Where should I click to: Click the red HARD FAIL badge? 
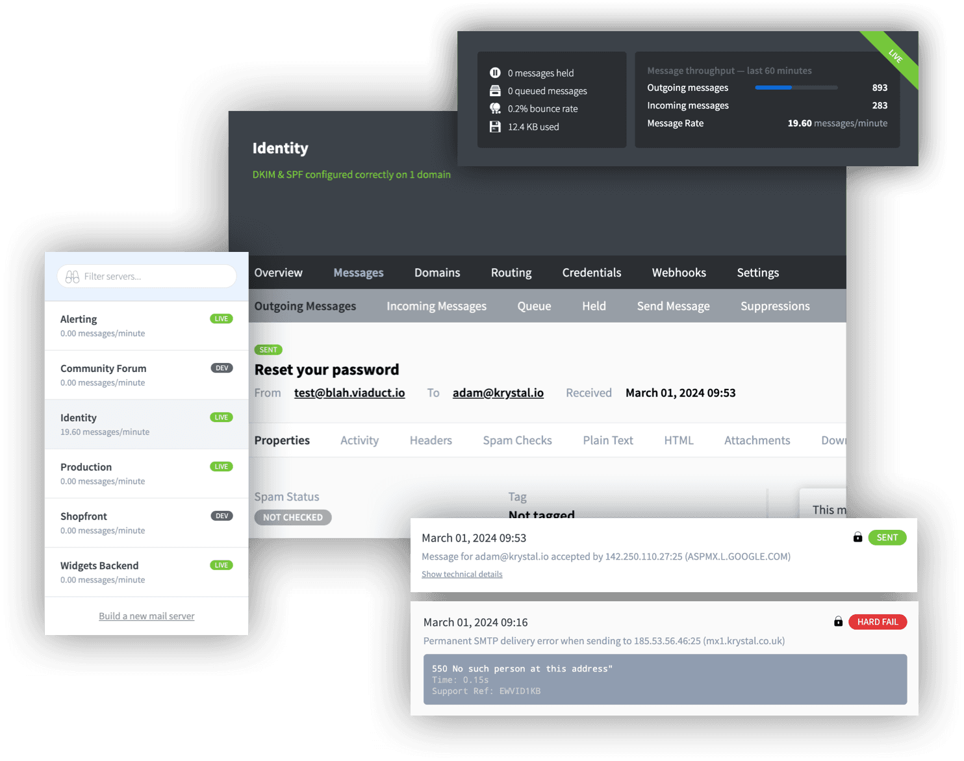(x=878, y=622)
